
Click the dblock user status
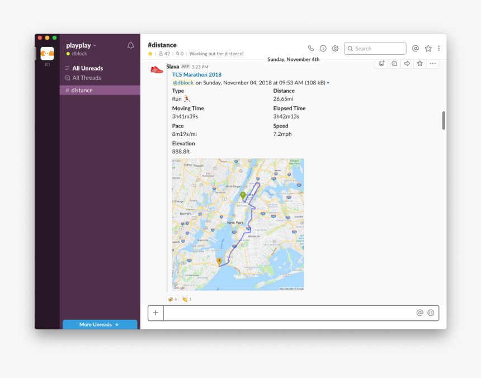click(x=77, y=54)
